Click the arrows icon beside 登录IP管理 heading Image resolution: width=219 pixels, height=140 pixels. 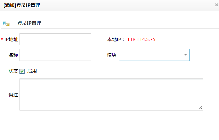tap(6, 24)
